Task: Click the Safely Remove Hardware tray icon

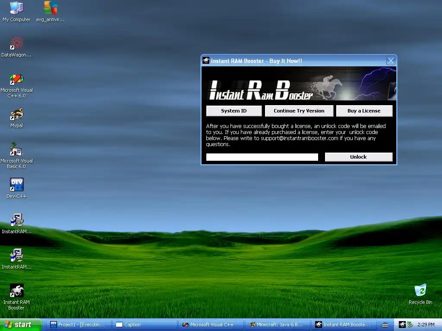Action: point(410,325)
